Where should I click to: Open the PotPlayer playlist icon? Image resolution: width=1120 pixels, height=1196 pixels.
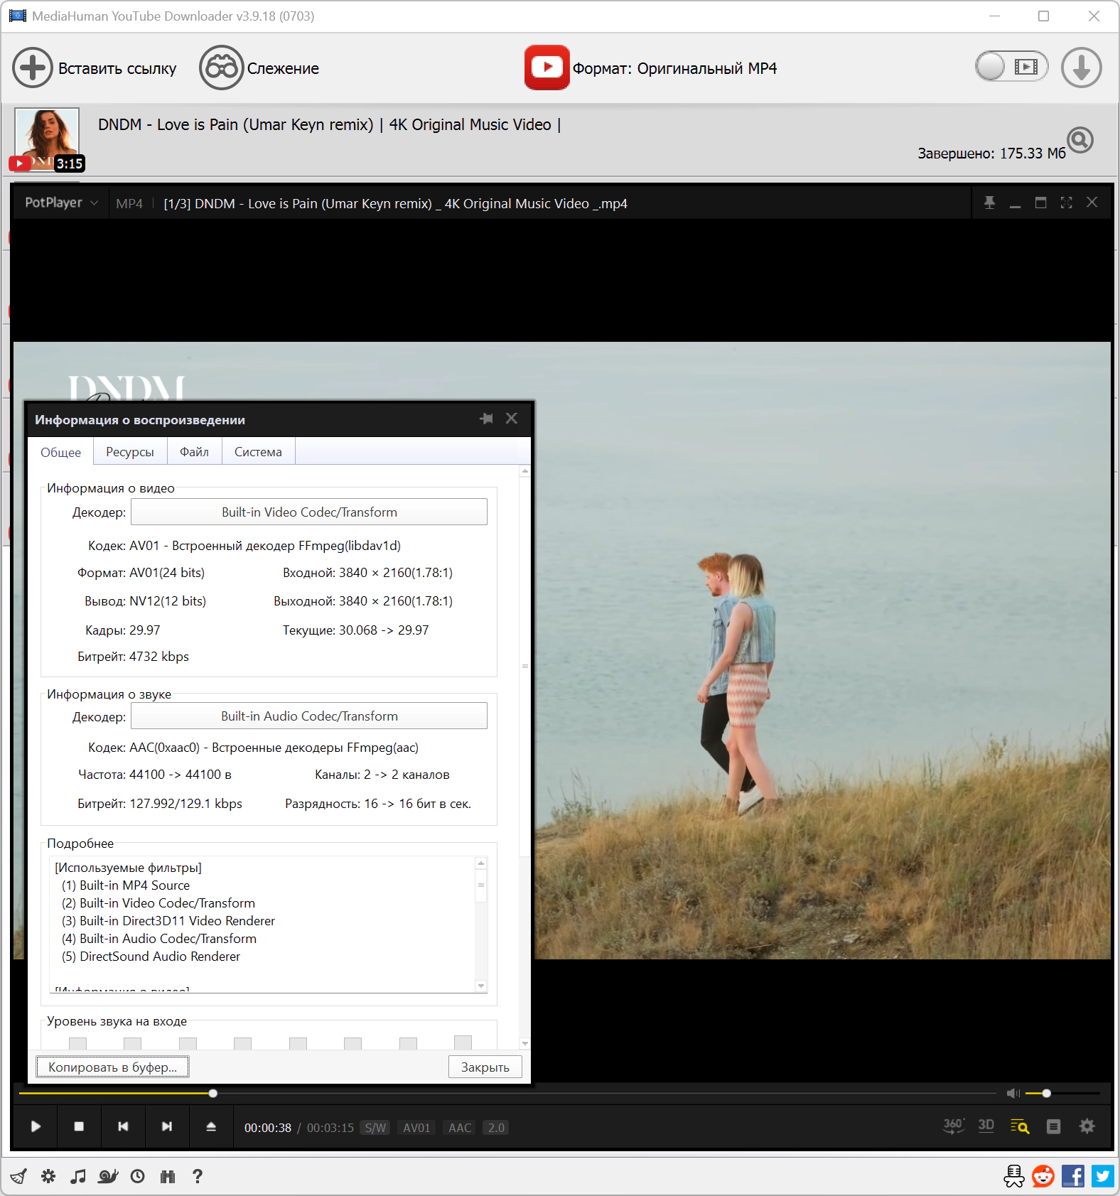[1053, 1126]
